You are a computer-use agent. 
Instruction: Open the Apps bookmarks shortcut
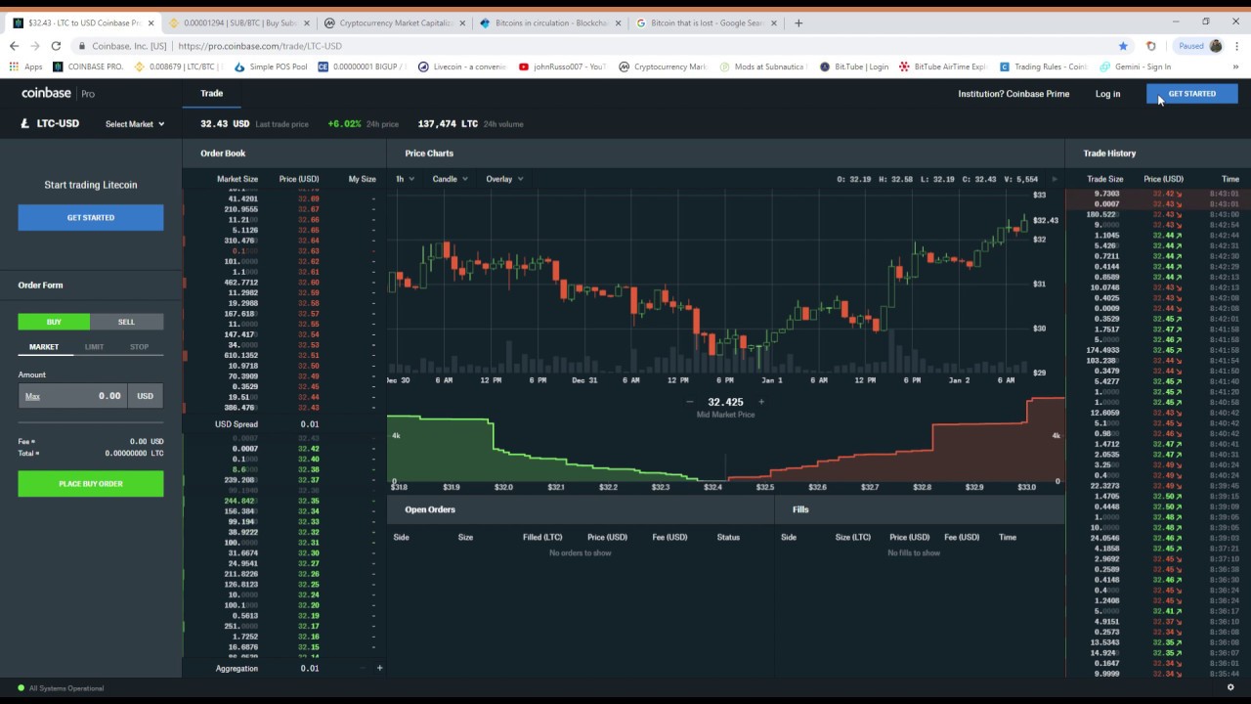(26, 66)
